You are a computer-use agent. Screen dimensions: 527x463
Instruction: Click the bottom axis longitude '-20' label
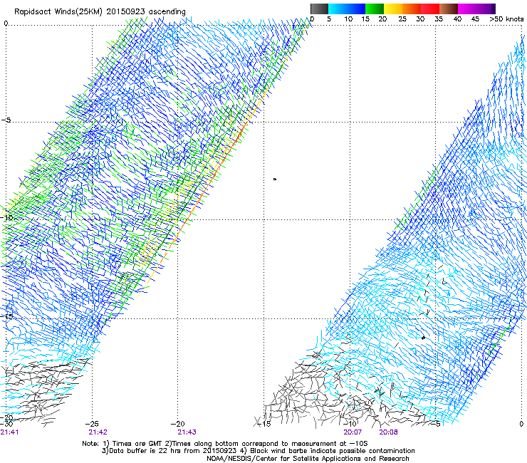click(x=178, y=424)
